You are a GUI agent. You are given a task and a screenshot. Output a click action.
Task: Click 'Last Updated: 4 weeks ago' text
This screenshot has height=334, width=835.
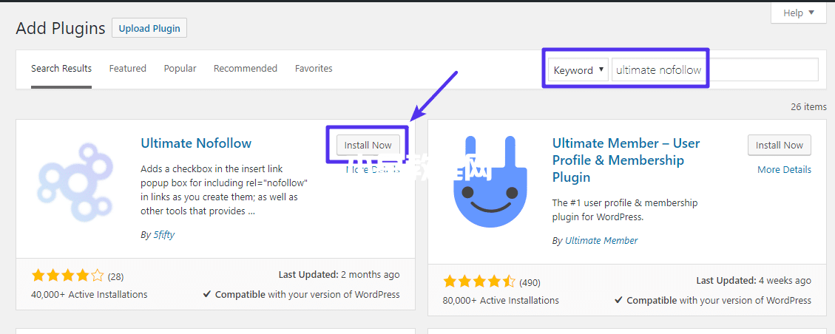coord(754,281)
